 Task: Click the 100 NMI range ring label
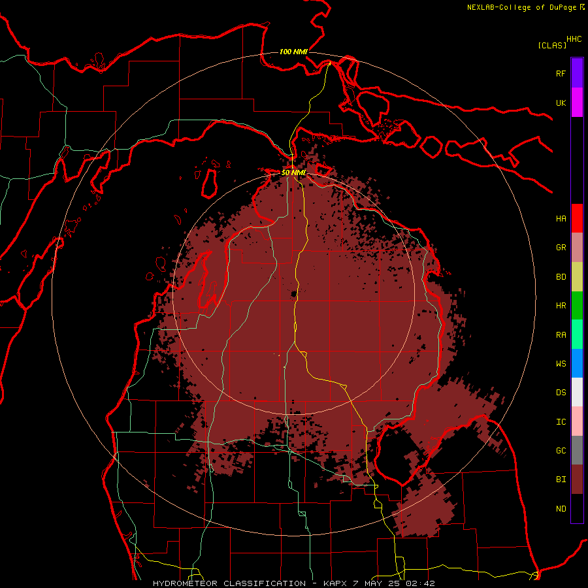pos(293,52)
